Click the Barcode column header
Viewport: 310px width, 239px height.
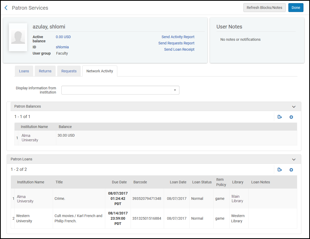coord(140,182)
